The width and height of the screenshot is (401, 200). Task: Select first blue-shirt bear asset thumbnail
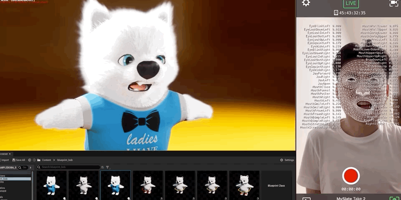pyautogui.click(x=51, y=185)
